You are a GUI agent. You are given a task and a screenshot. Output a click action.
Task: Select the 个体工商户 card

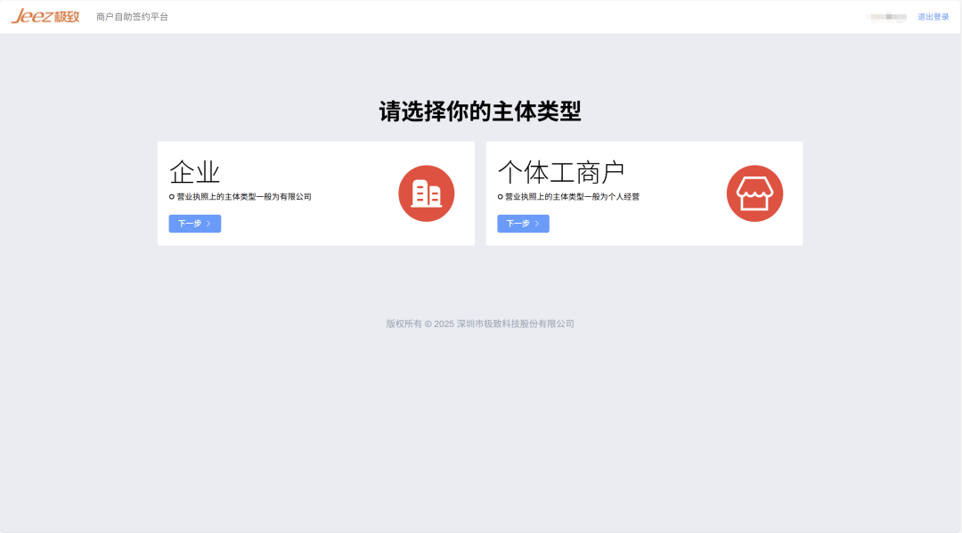pyautogui.click(x=645, y=193)
